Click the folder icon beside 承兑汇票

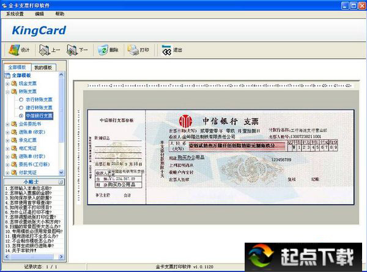tap(14, 140)
